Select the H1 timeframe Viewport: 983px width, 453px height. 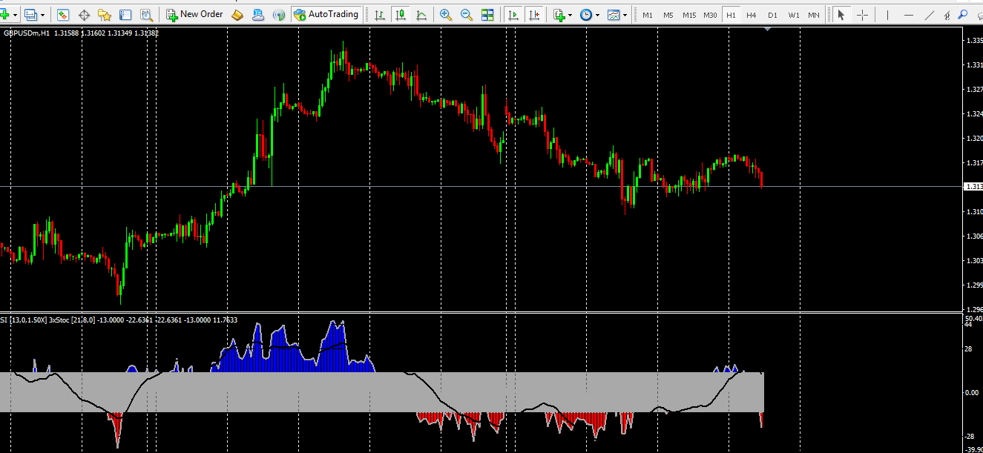pos(731,15)
